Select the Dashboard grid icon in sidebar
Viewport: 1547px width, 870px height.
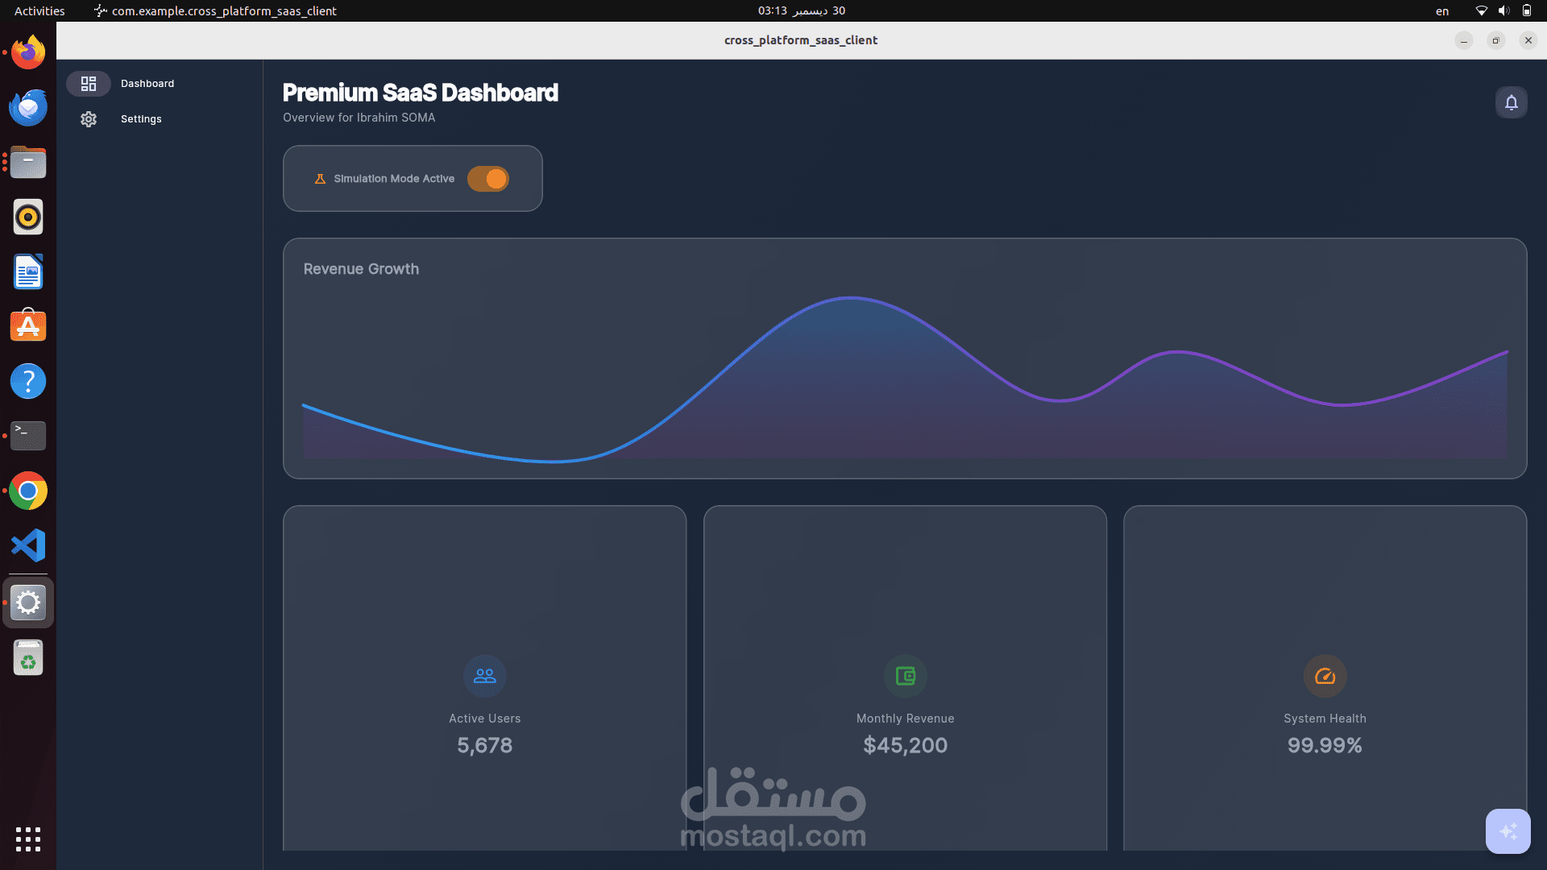pos(89,83)
